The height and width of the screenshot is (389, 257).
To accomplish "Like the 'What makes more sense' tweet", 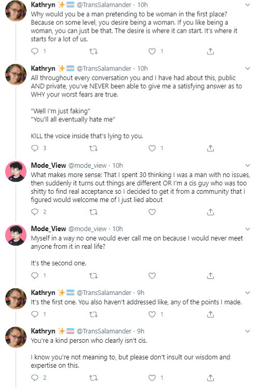I will click(152, 212).
